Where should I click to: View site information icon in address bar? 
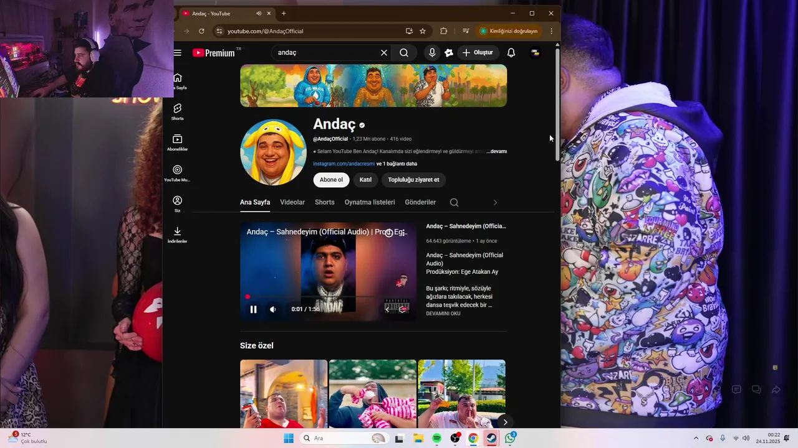218,31
